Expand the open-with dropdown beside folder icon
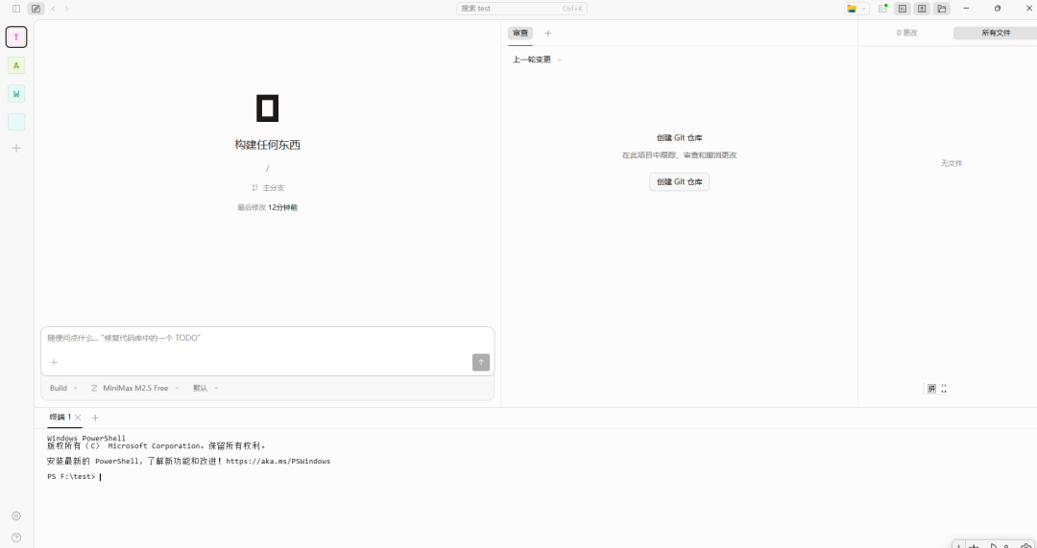 [x=864, y=9]
